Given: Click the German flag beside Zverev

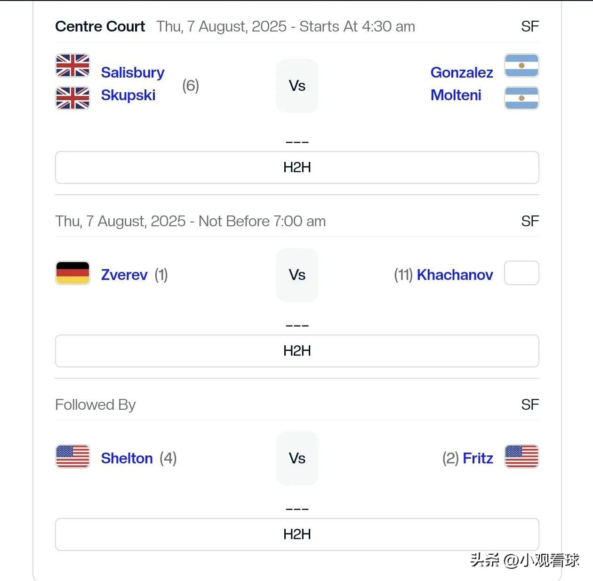Looking at the screenshot, I should 72,273.
